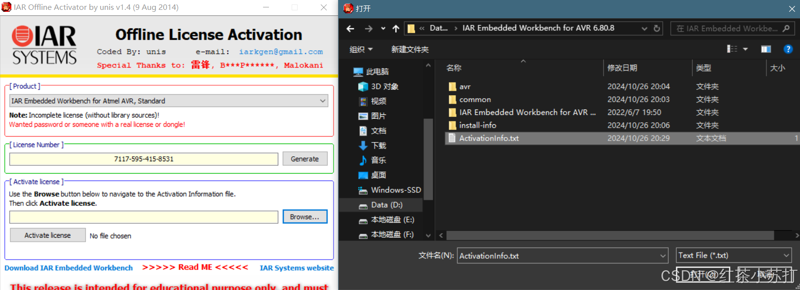
Task: Click the file name input field
Action: pos(558,255)
